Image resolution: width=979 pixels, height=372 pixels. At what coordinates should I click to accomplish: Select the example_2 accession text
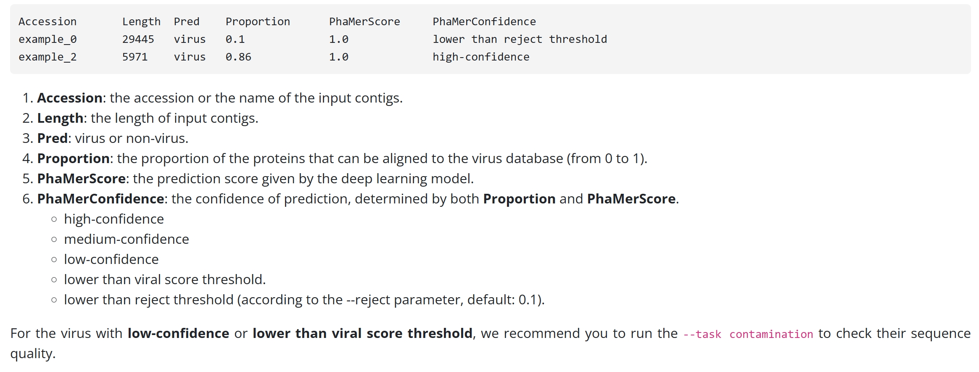click(47, 57)
